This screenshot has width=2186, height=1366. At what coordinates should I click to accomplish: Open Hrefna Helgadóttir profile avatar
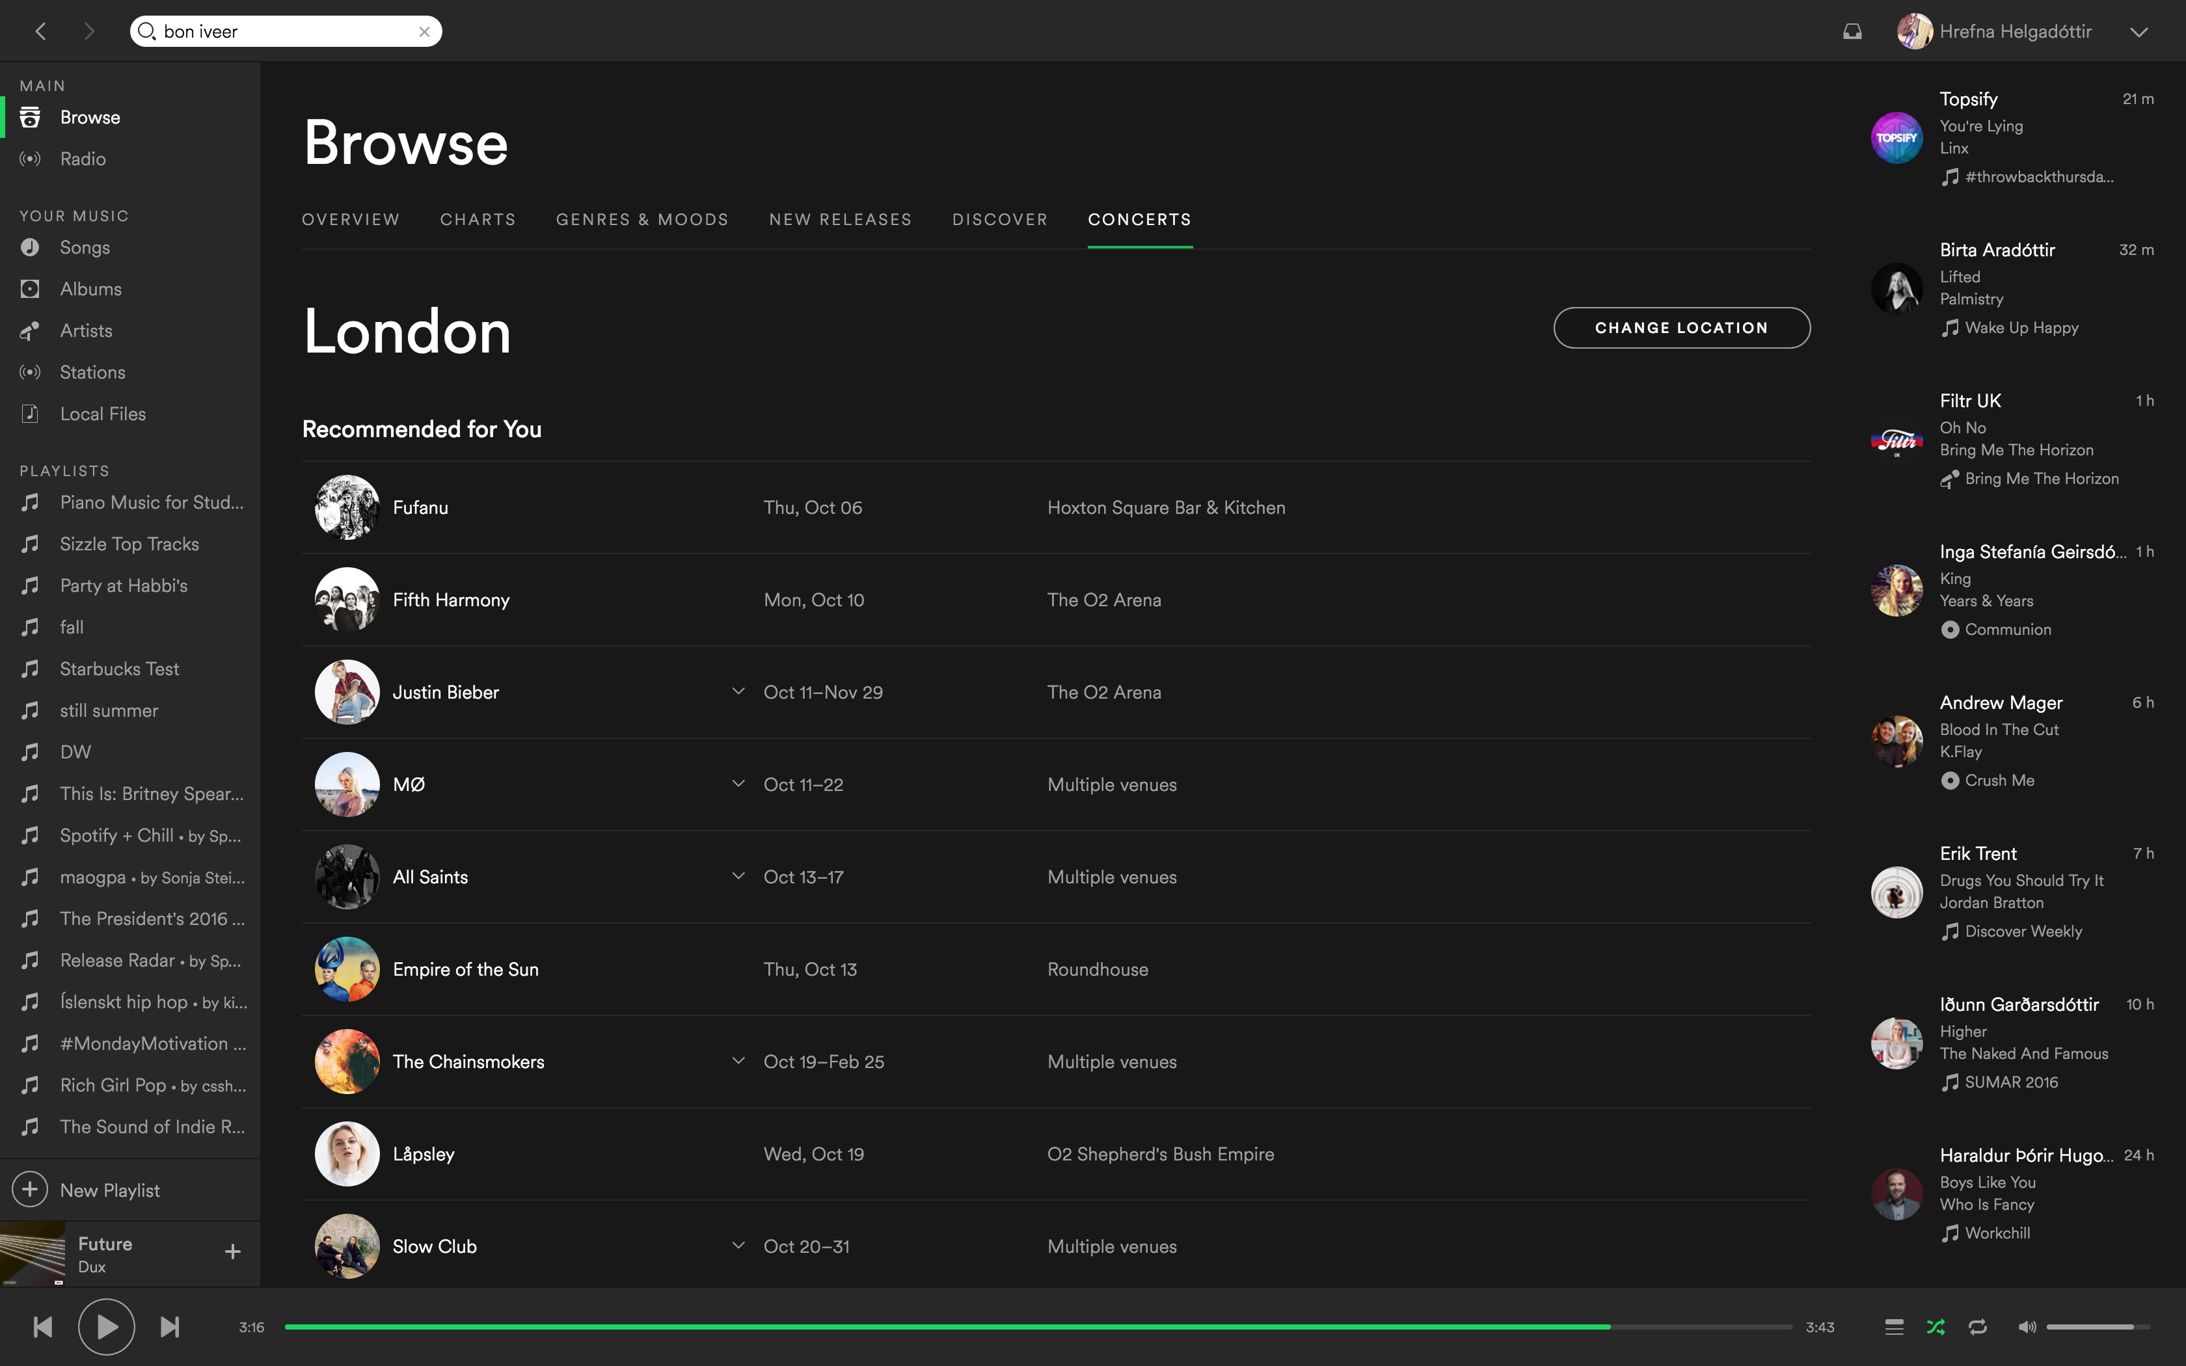click(1914, 32)
